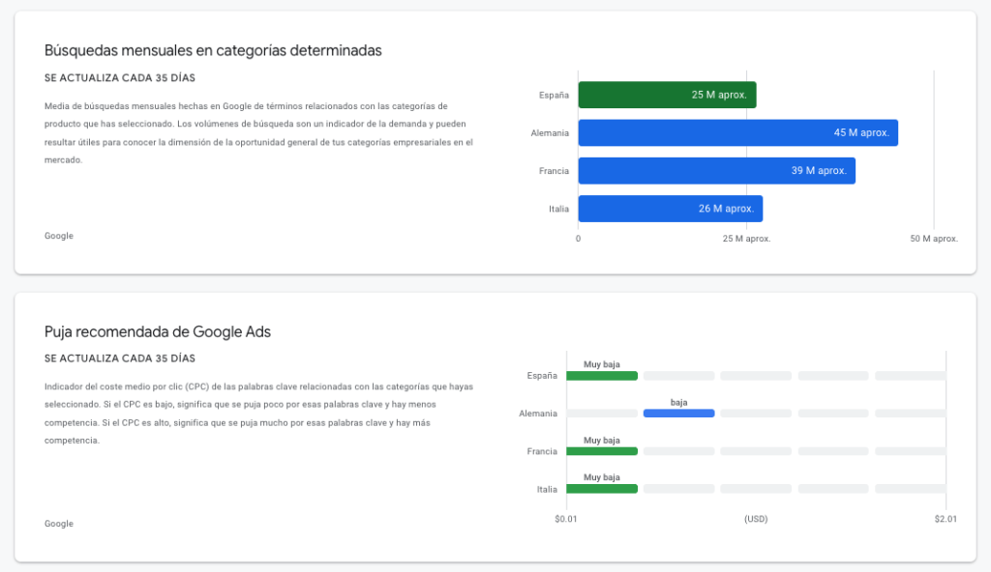
Task: Click the '0' axis label in searches chart
Action: 578,239
